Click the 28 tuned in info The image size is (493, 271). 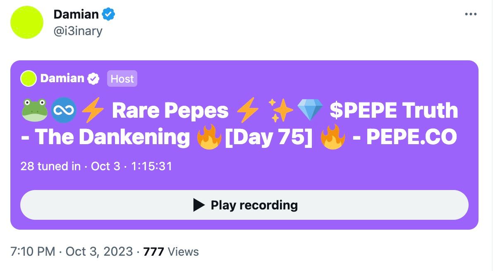click(x=50, y=166)
